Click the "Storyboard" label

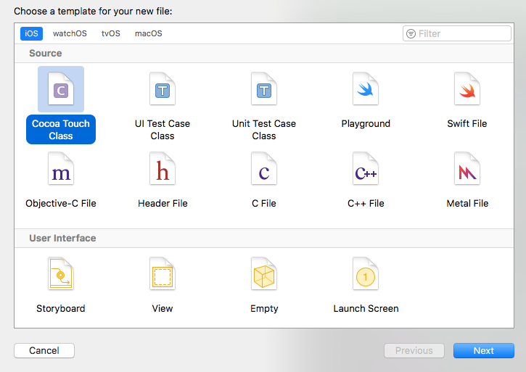click(x=61, y=308)
